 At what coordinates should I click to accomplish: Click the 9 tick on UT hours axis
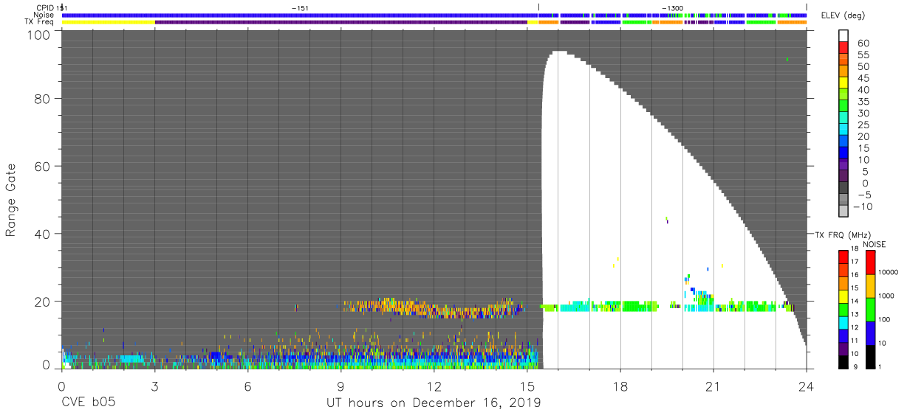pos(340,386)
